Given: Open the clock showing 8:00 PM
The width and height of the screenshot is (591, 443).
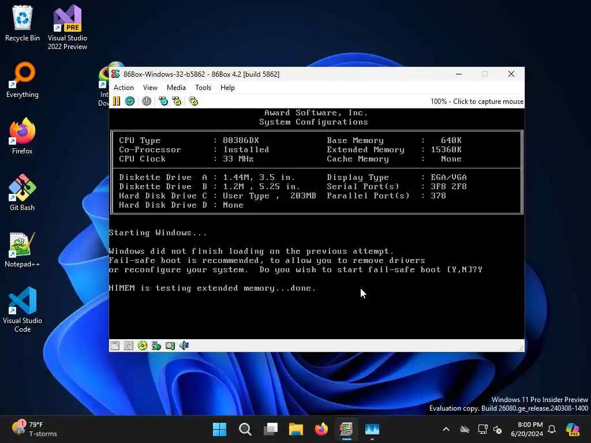Looking at the screenshot, I should pyautogui.click(x=526, y=429).
